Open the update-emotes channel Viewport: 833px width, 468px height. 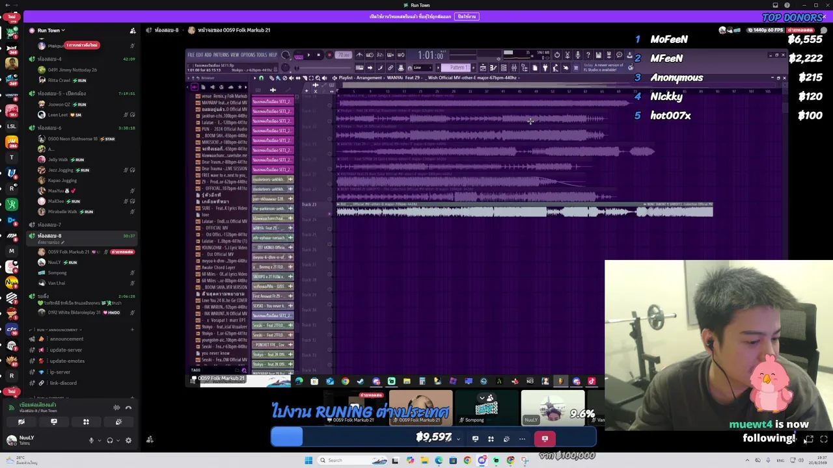(x=67, y=361)
